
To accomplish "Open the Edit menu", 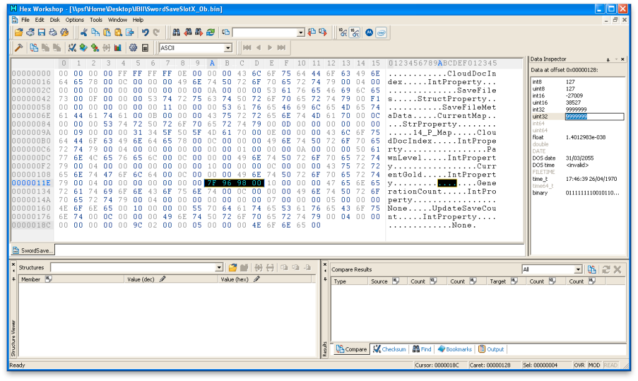I will [x=39, y=19].
